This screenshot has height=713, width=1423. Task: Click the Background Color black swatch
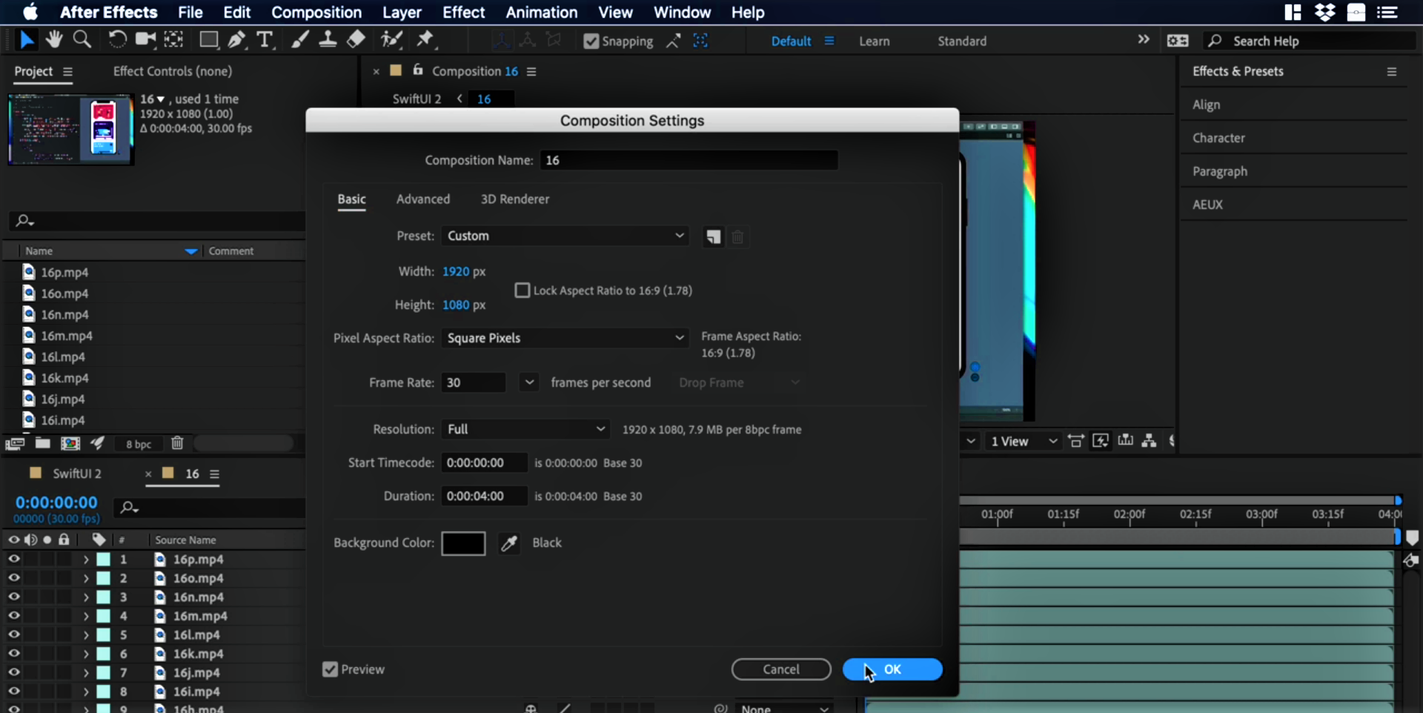(463, 543)
